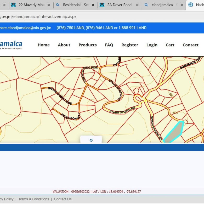Click the Register link in the navigation
The image size is (204, 204).
(x=130, y=45)
